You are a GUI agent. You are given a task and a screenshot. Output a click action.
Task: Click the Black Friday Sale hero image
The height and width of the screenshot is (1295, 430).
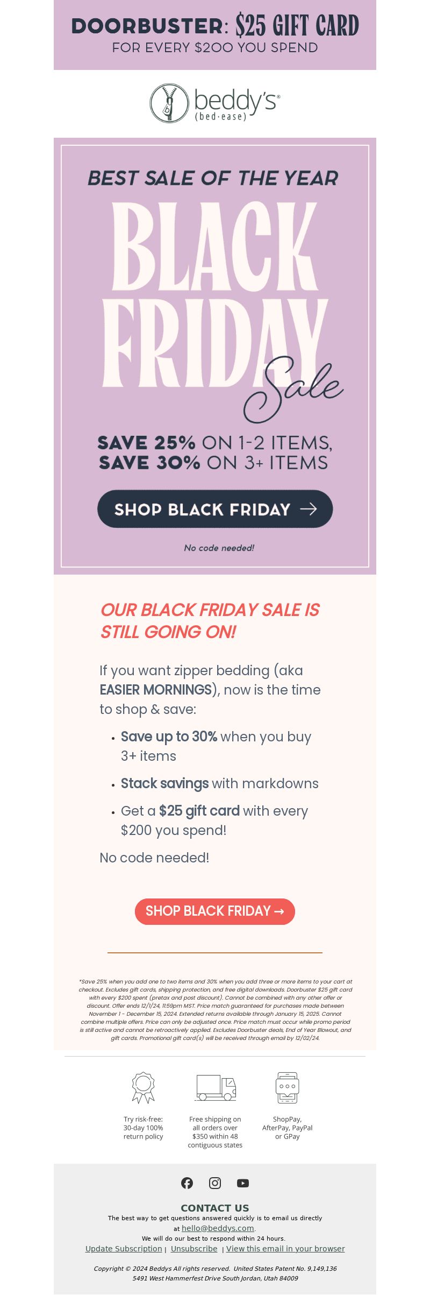(x=215, y=356)
